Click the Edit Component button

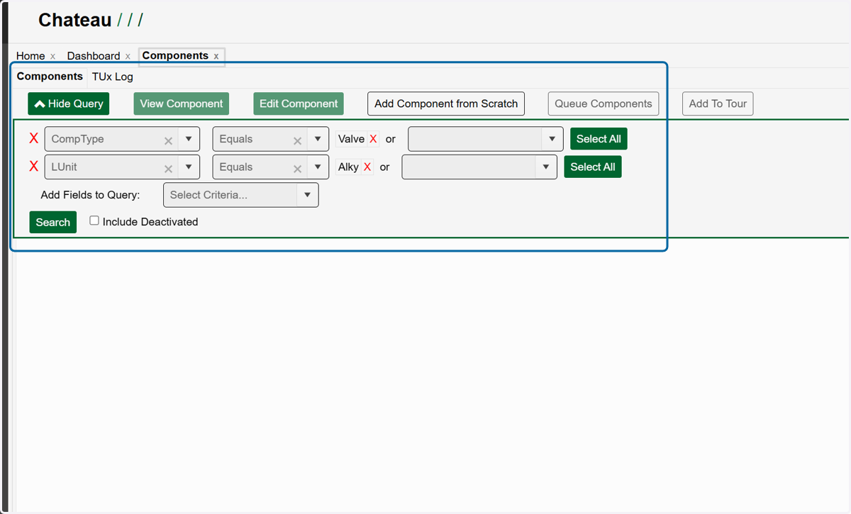(299, 104)
